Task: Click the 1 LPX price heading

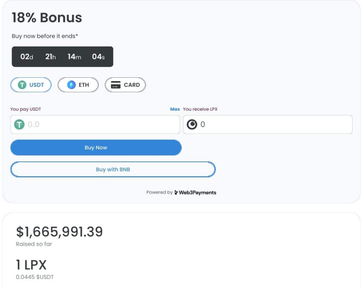Action: click(31, 265)
